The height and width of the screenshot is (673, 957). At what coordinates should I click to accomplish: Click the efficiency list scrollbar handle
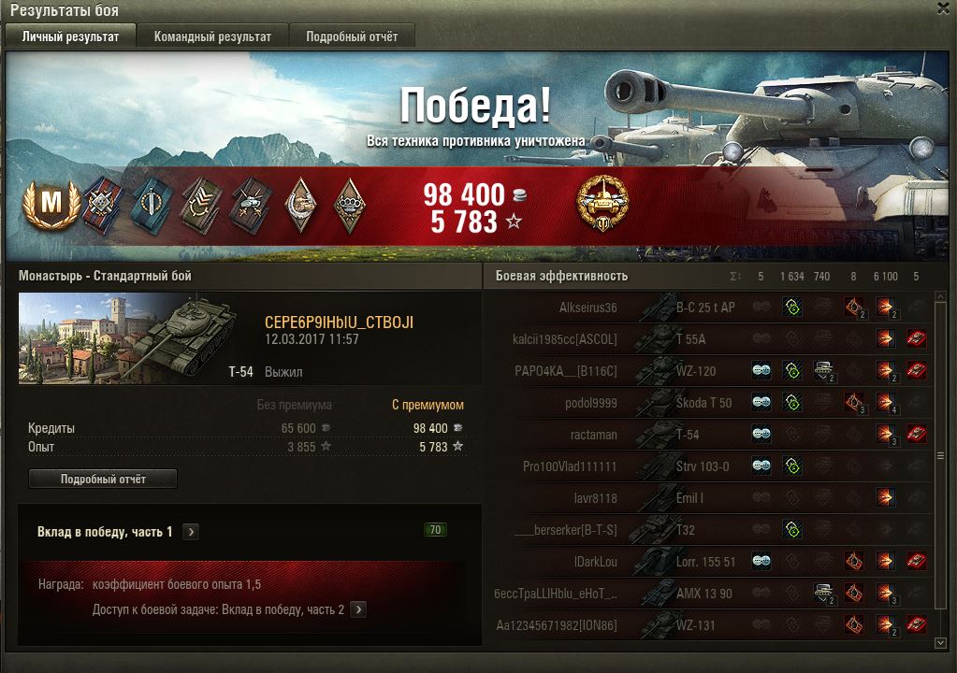pyautogui.click(x=940, y=455)
